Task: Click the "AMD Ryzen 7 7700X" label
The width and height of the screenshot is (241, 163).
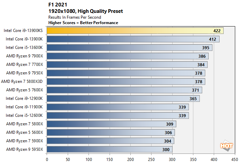Action: coord(25,65)
